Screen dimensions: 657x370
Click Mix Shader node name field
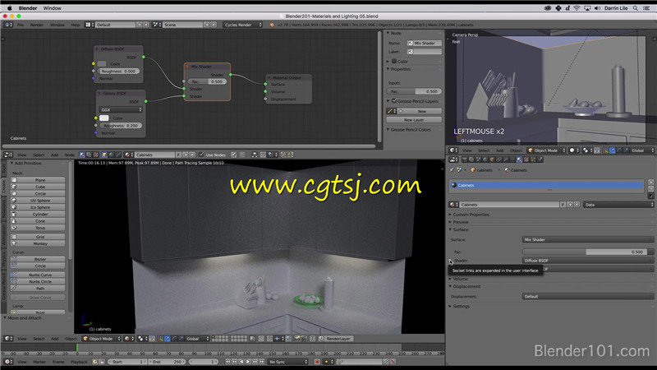(425, 44)
